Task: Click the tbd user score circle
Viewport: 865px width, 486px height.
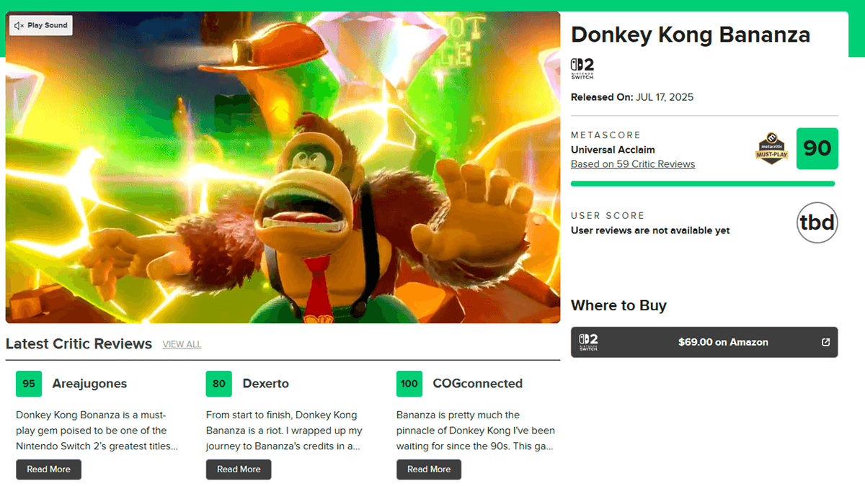Action: point(817,222)
